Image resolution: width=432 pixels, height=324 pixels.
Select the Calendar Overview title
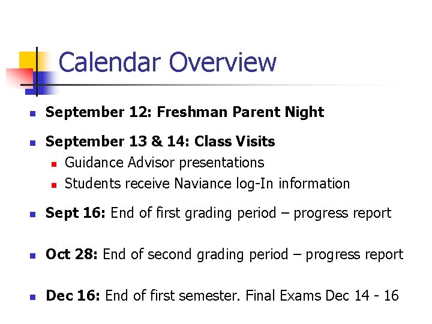coord(167,62)
